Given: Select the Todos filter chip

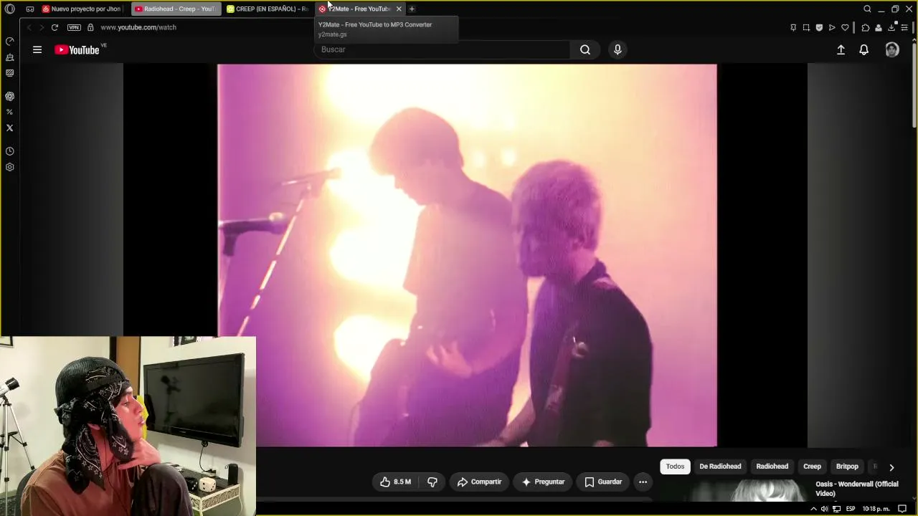Looking at the screenshot, I should 675,467.
